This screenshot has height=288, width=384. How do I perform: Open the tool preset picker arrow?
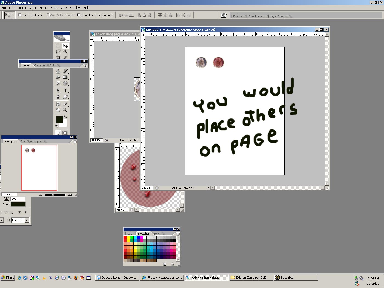(x=13, y=15)
